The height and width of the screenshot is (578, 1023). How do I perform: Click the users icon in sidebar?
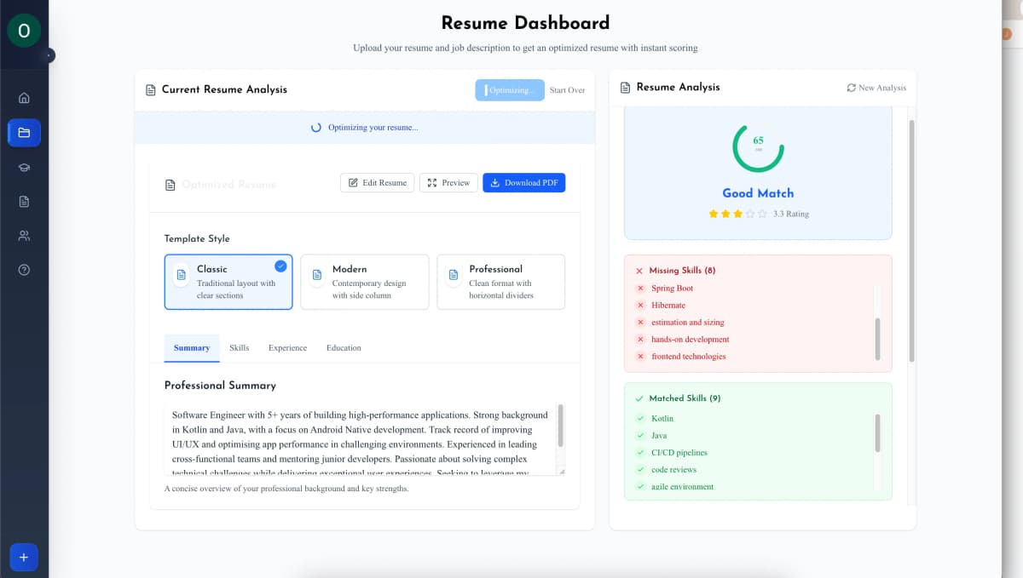tap(24, 236)
